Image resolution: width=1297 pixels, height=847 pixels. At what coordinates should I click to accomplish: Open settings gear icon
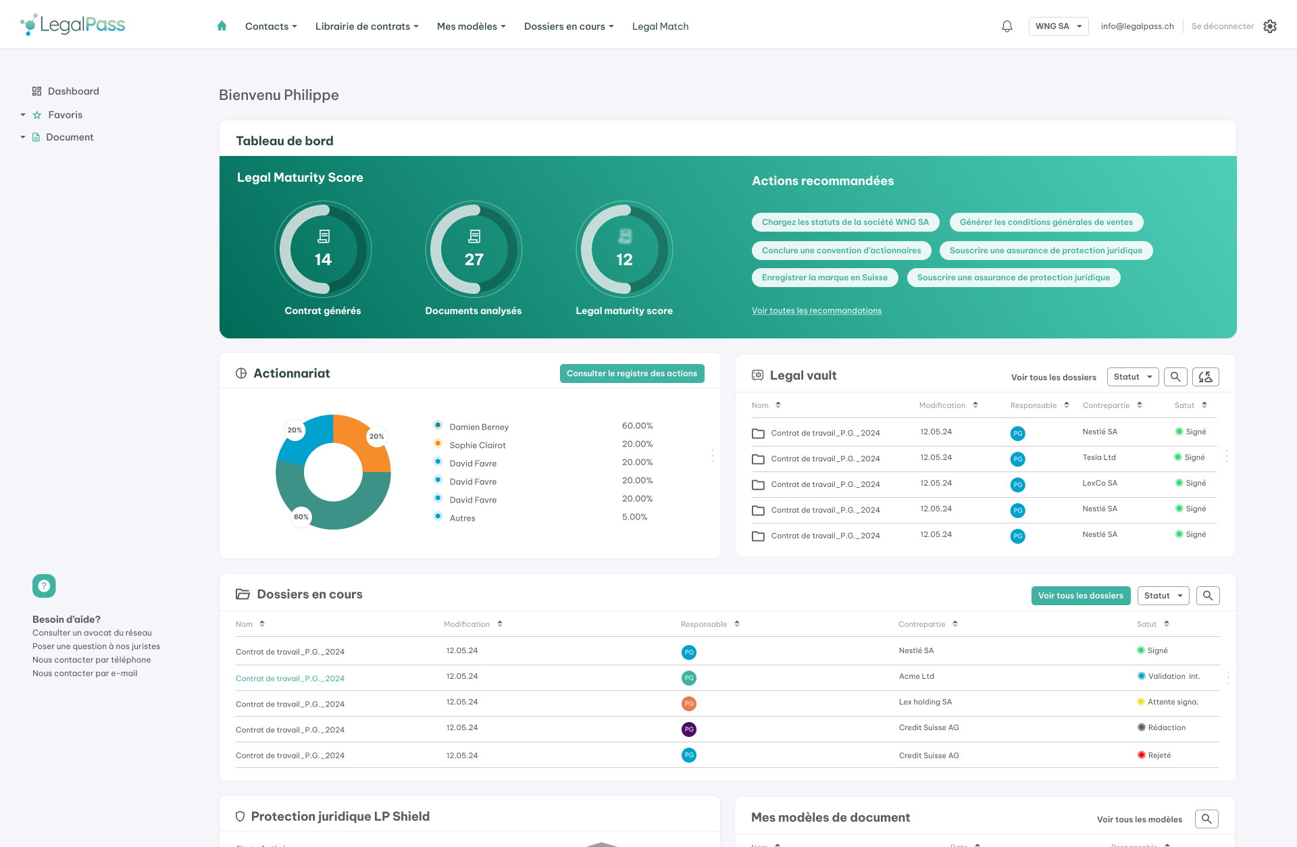1270,26
